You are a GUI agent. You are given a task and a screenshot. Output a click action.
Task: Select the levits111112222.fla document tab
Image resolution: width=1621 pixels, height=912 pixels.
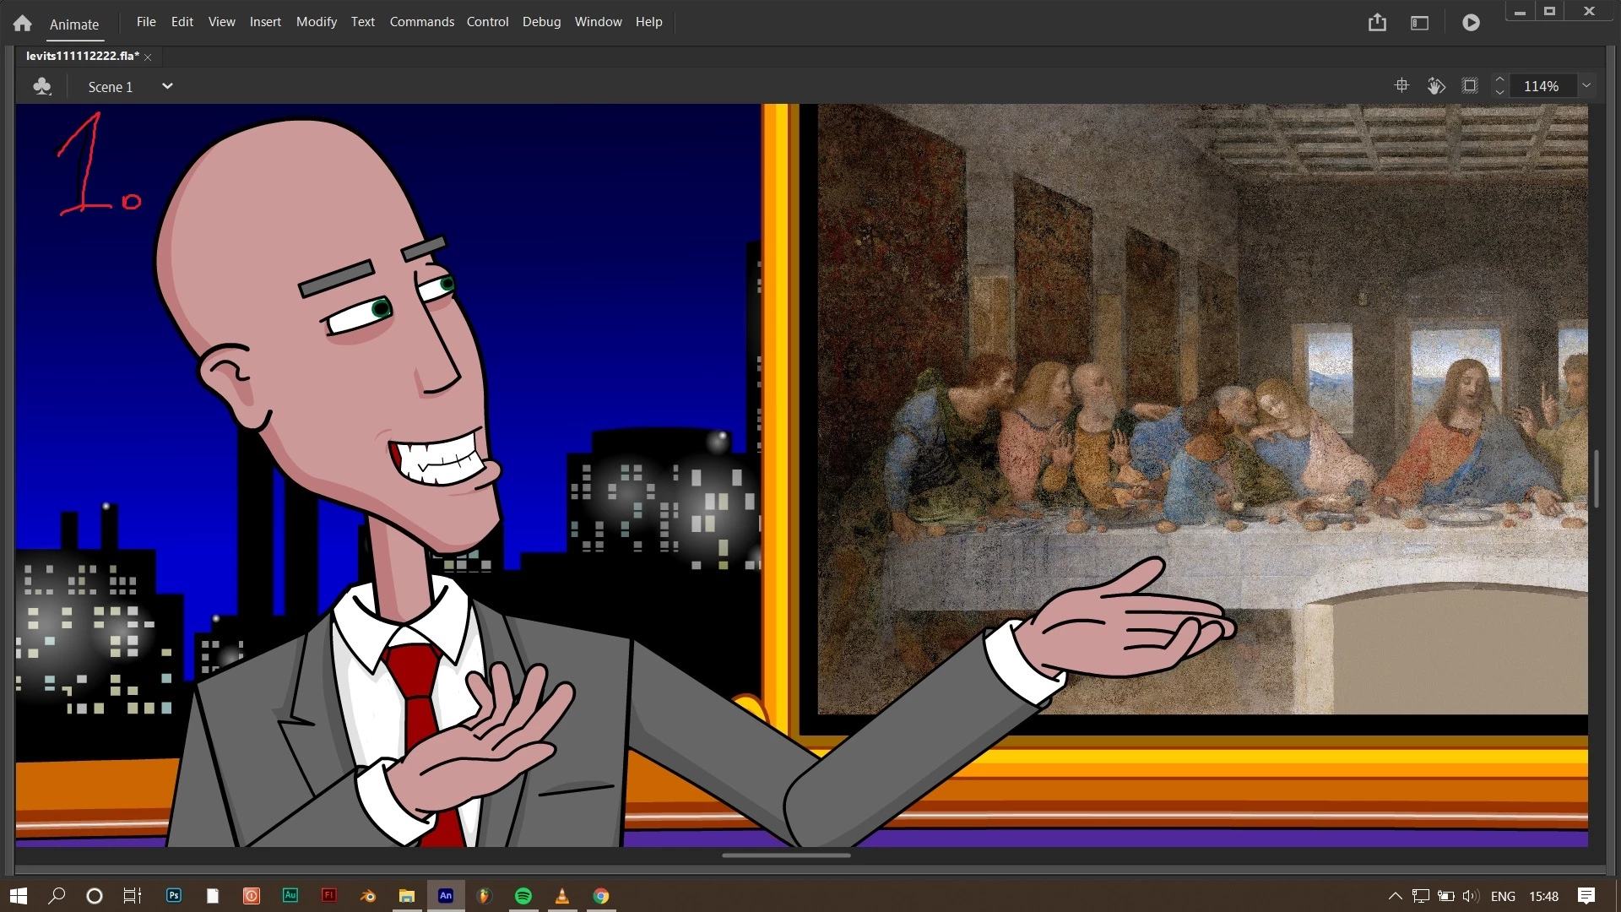[82, 56]
